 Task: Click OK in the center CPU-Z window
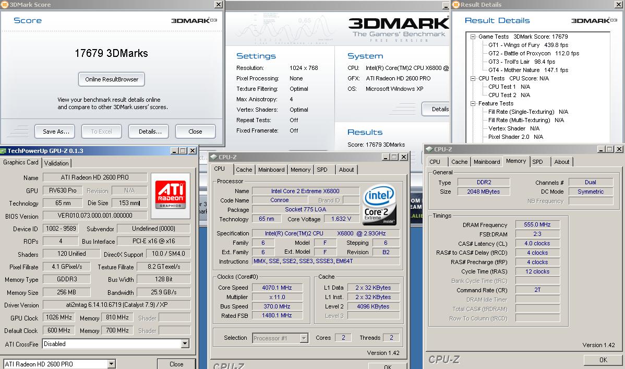pos(388,366)
